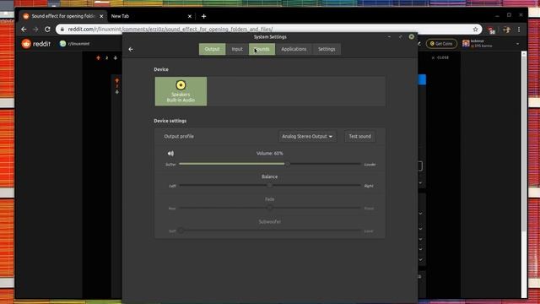The height and width of the screenshot is (304, 540).
Task: Click the lock icon in address bar
Action: (62, 30)
